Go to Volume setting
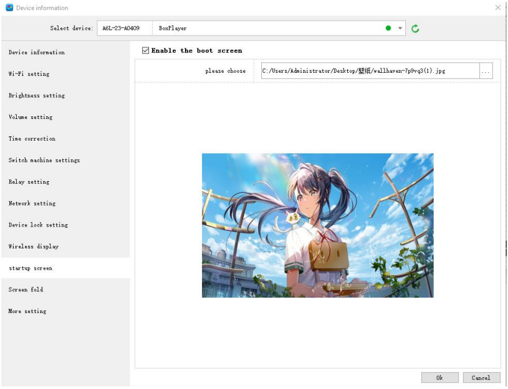Screen dimensions: 508x389 point(65,117)
